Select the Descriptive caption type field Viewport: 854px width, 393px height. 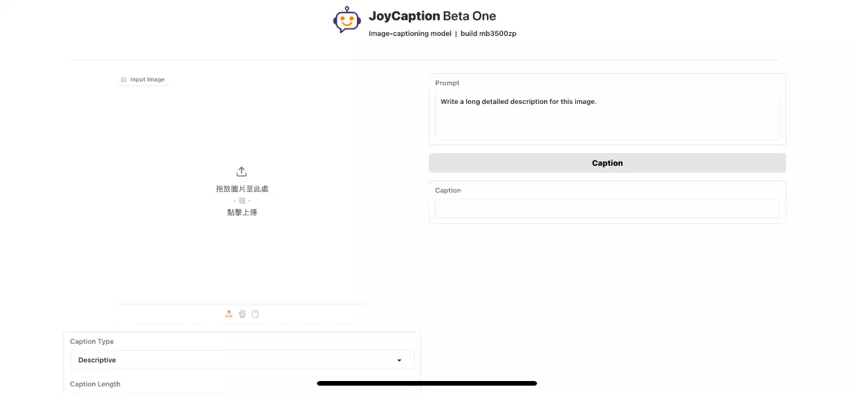pyautogui.click(x=242, y=360)
